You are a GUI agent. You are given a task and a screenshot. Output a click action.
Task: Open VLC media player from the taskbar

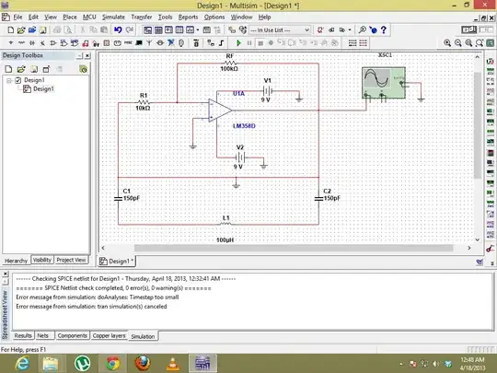tap(173, 363)
